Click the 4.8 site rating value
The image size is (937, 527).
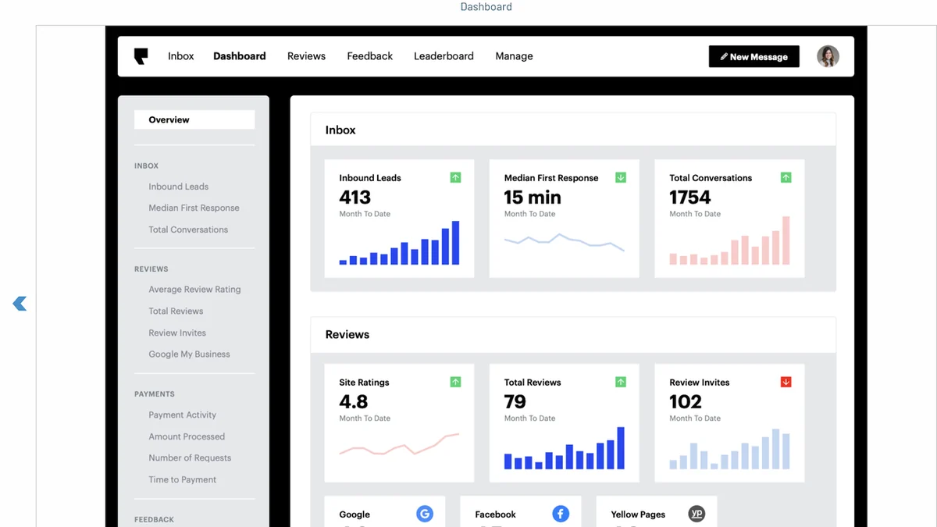(354, 401)
